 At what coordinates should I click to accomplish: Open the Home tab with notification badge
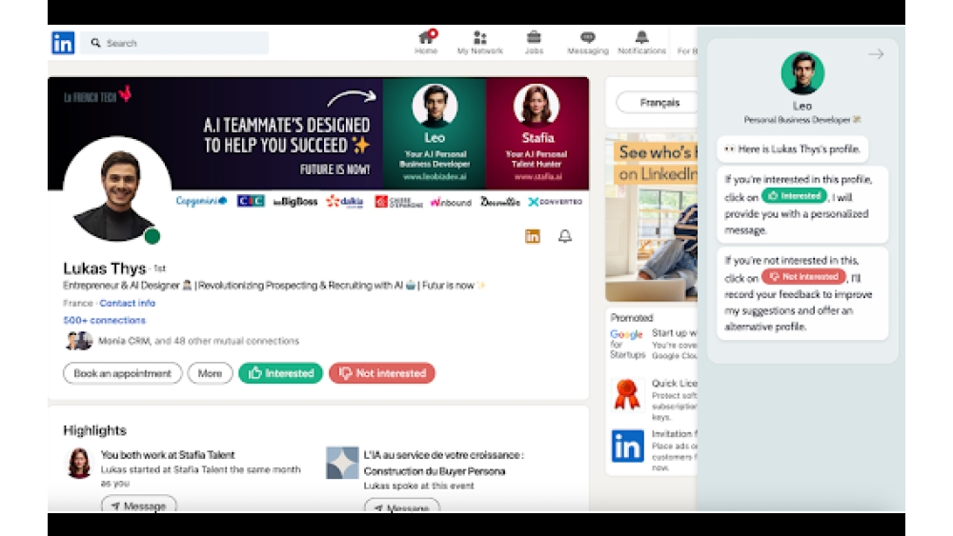tap(426, 43)
